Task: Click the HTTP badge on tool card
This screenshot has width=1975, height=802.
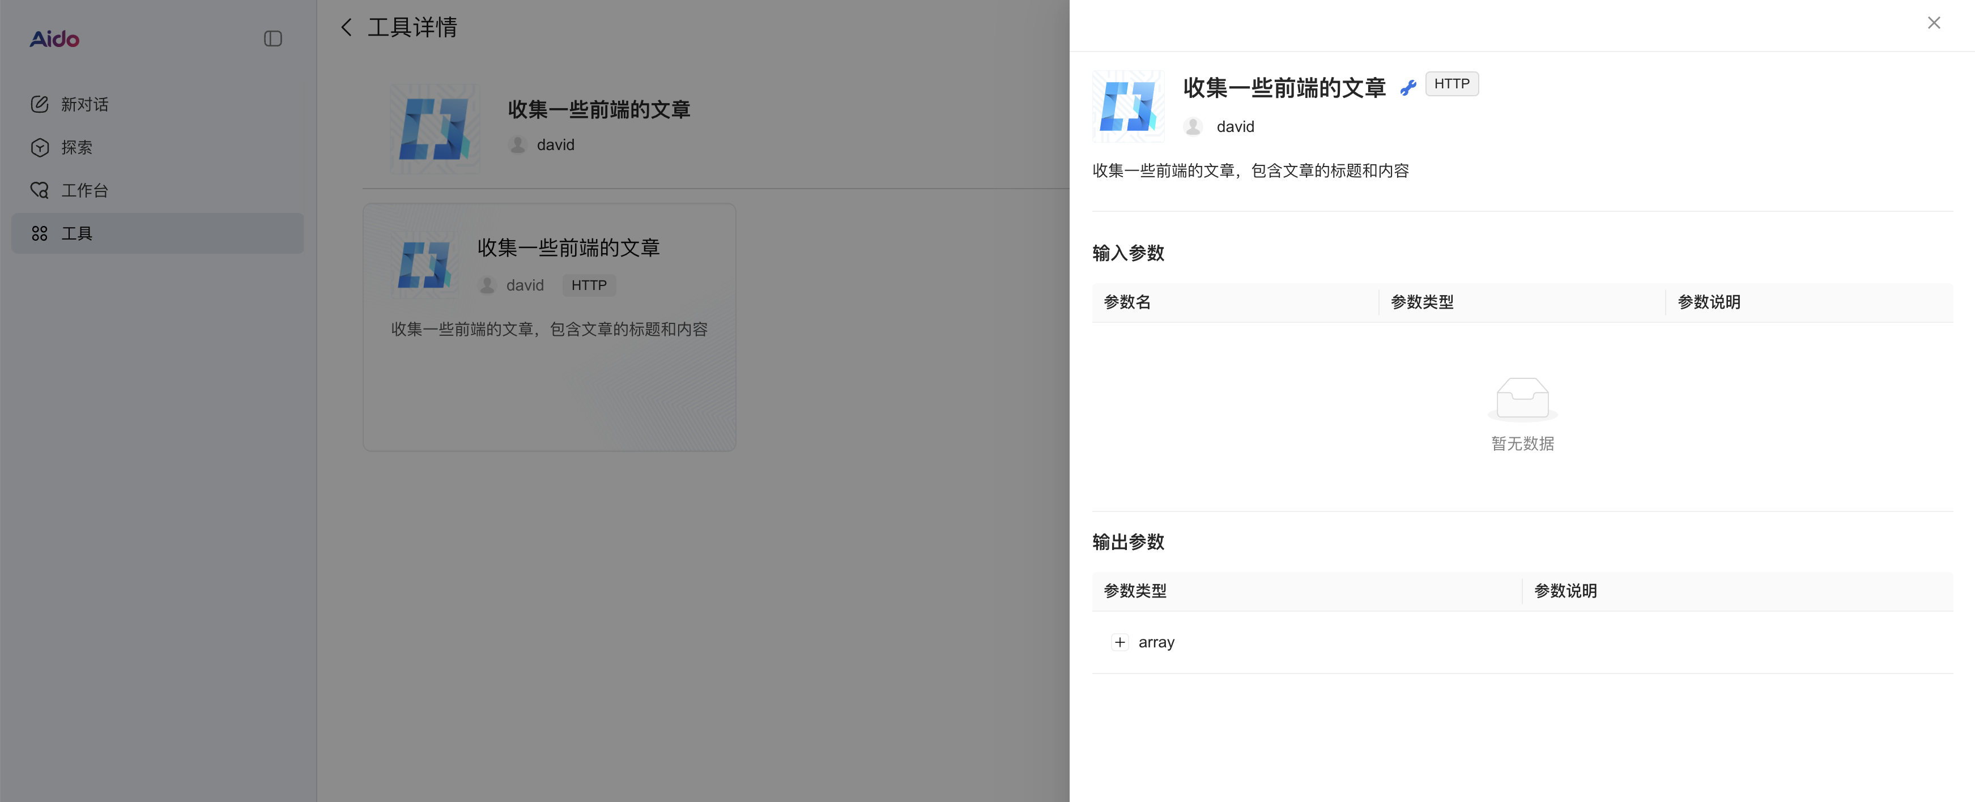Action: pyautogui.click(x=588, y=285)
